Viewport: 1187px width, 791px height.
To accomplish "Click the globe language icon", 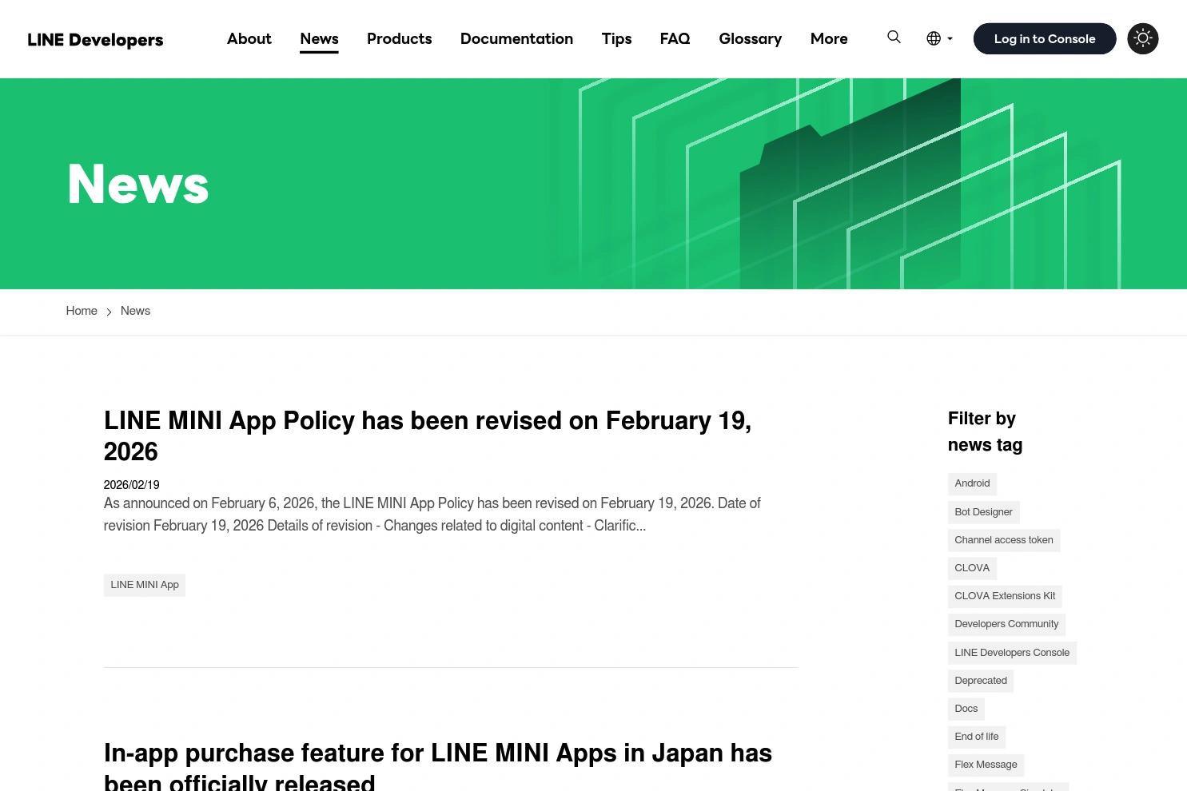I will coord(933,38).
